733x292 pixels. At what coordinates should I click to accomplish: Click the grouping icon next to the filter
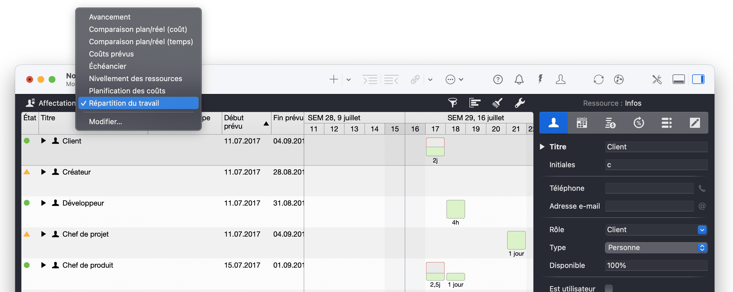[x=474, y=103]
